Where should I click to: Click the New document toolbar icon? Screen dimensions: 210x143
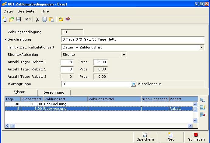[5, 19]
